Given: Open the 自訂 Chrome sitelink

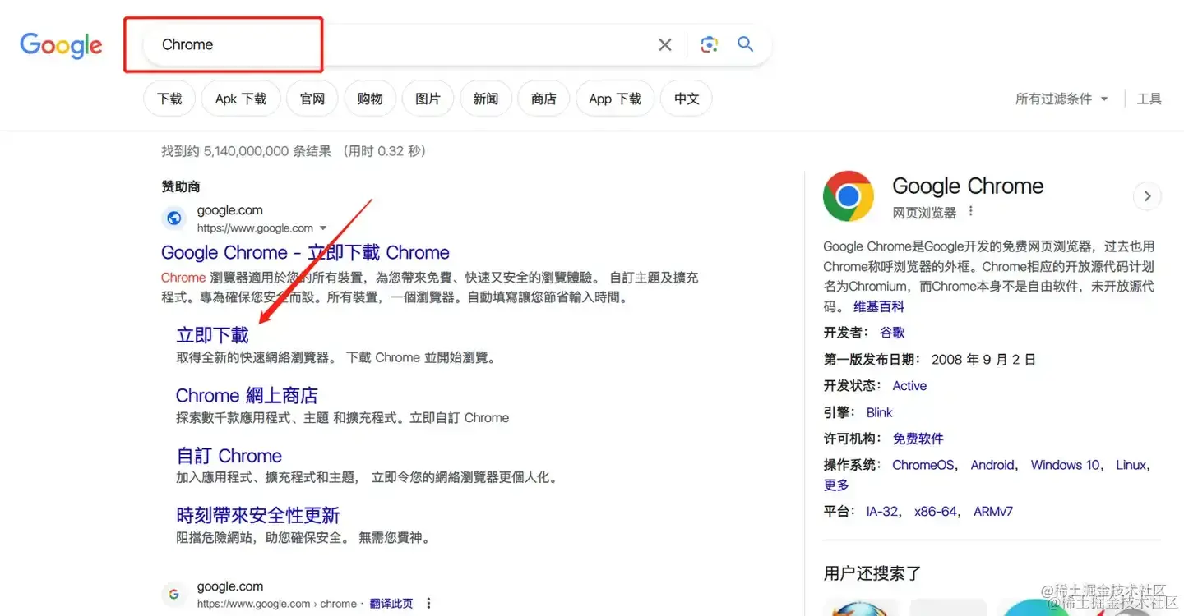Looking at the screenshot, I should point(229,456).
